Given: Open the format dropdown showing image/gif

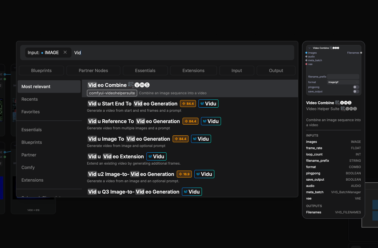Looking at the screenshot, I should [x=343, y=82].
